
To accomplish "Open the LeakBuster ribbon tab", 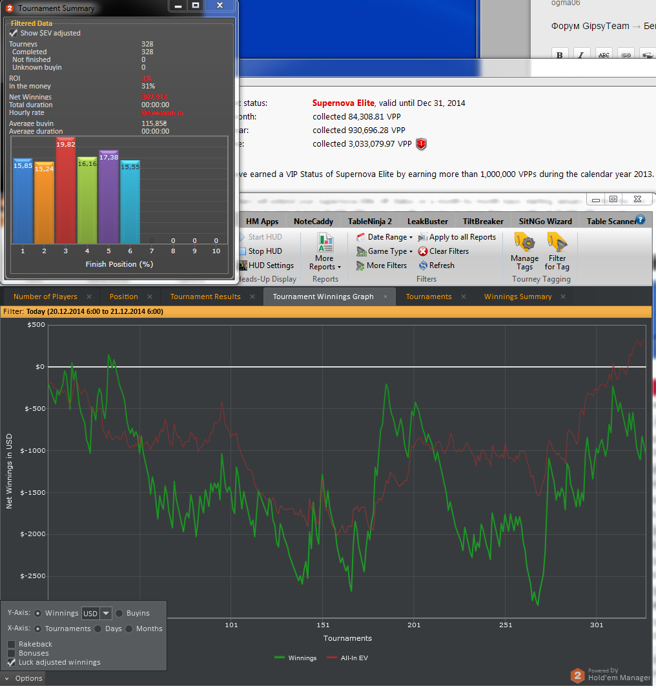I will [x=427, y=222].
